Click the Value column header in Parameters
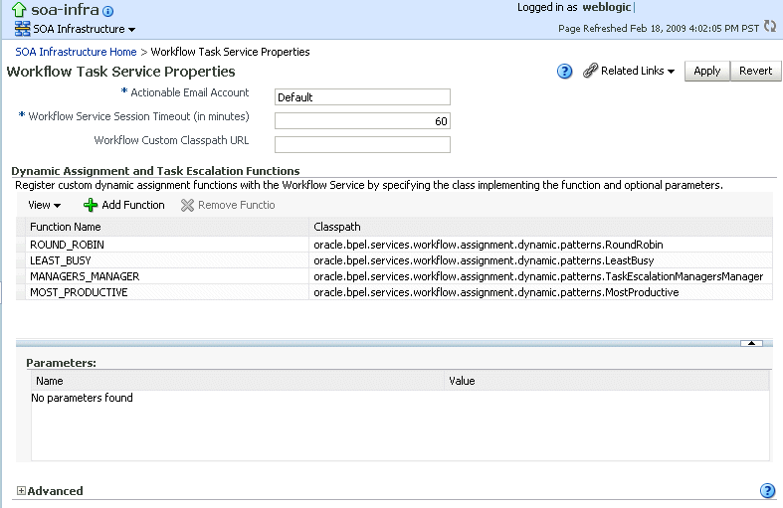 [607, 381]
